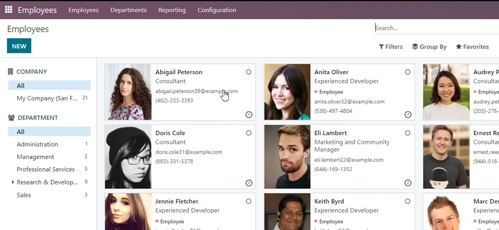499x230 pixels.
Task: Click phone number (482)-233-3393
Action: point(174,101)
